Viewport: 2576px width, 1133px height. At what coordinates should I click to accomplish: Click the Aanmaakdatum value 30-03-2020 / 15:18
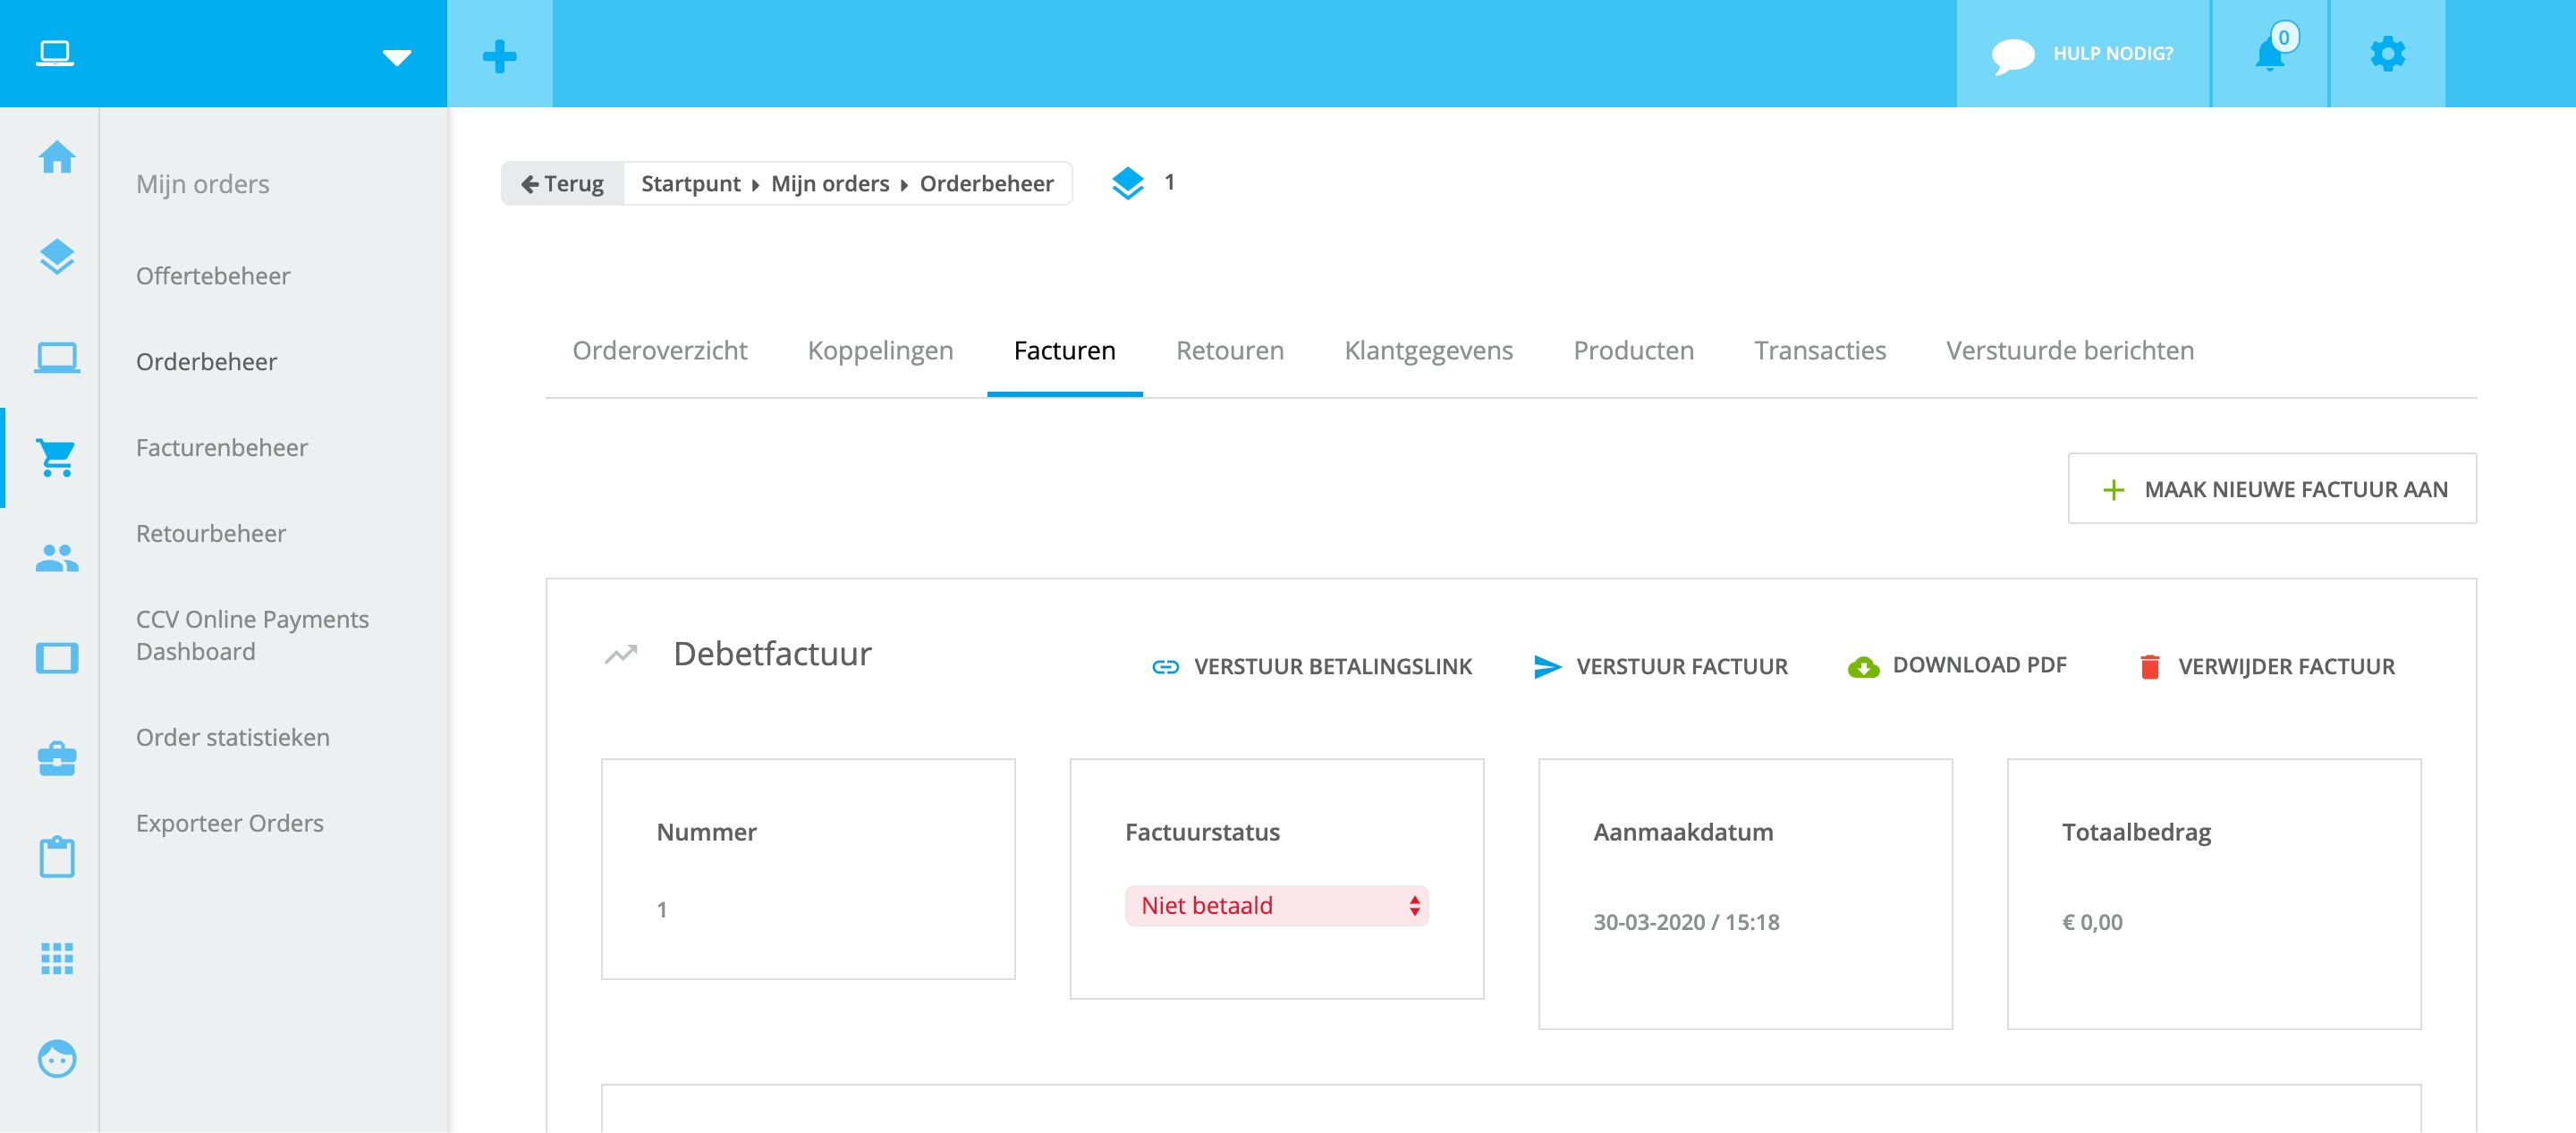(x=1687, y=922)
